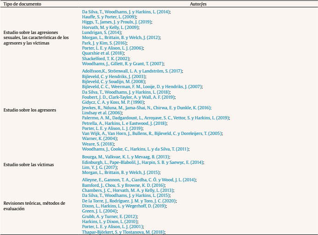
Task: Click Porter y Alison (2019) reference
Action: pyautogui.click(x=112, y=129)
